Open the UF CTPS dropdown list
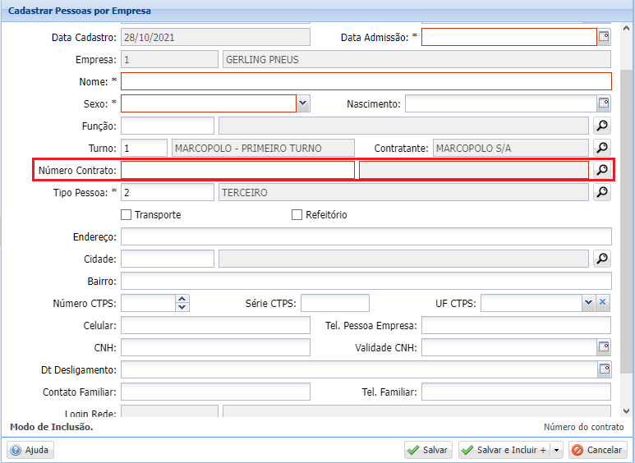The image size is (635, 463). click(588, 302)
